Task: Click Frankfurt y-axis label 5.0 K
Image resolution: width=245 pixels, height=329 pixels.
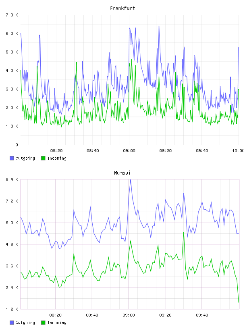Action: (x=12, y=52)
